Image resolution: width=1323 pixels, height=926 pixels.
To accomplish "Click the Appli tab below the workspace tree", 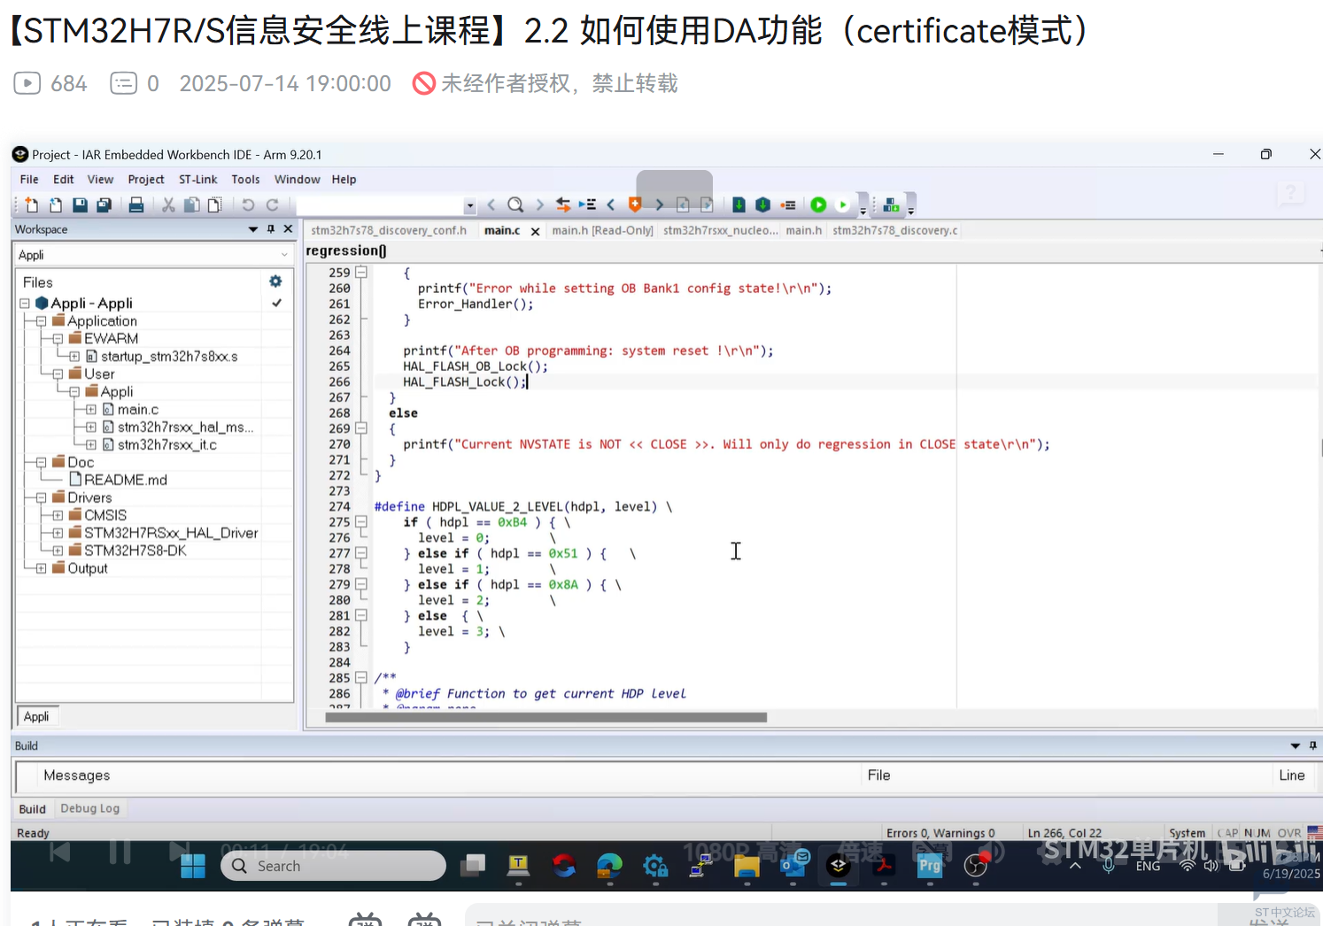I will 36,716.
